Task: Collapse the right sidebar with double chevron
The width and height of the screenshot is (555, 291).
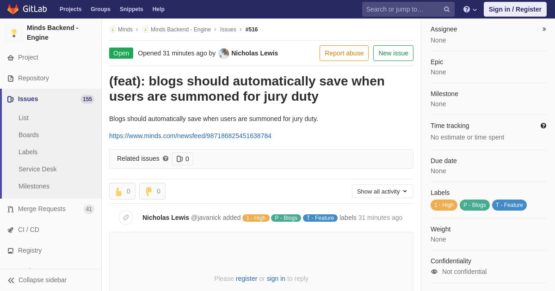Action: [x=544, y=29]
